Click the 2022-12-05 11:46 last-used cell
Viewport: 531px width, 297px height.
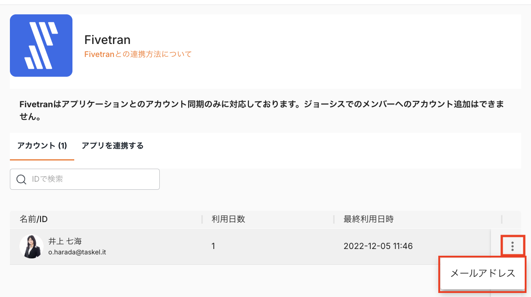(x=378, y=246)
